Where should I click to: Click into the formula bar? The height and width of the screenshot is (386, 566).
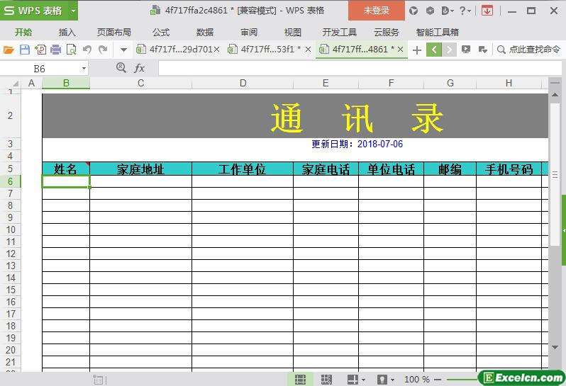(360, 68)
